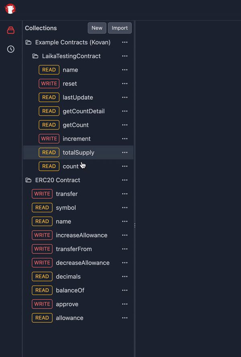The width and height of the screenshot is (241, 357).
Task: Open the three-dot menu for LaikaTestingContract
Action: [x=125, y=56]
